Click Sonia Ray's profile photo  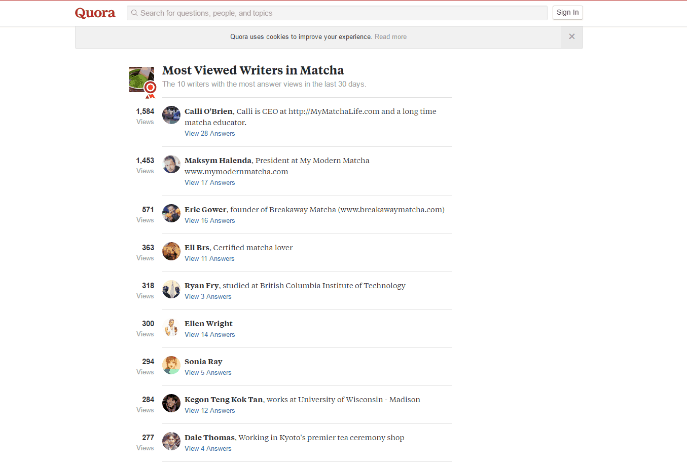click(x=171, y=365)
